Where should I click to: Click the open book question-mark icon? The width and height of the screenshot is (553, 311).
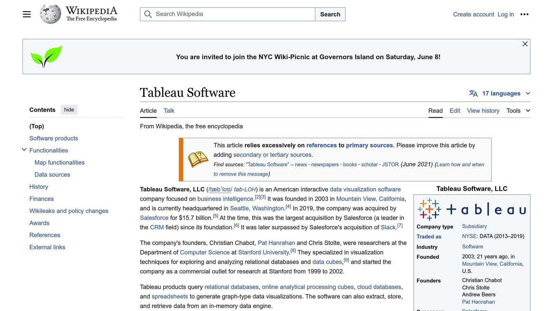(x=198, y=159)
